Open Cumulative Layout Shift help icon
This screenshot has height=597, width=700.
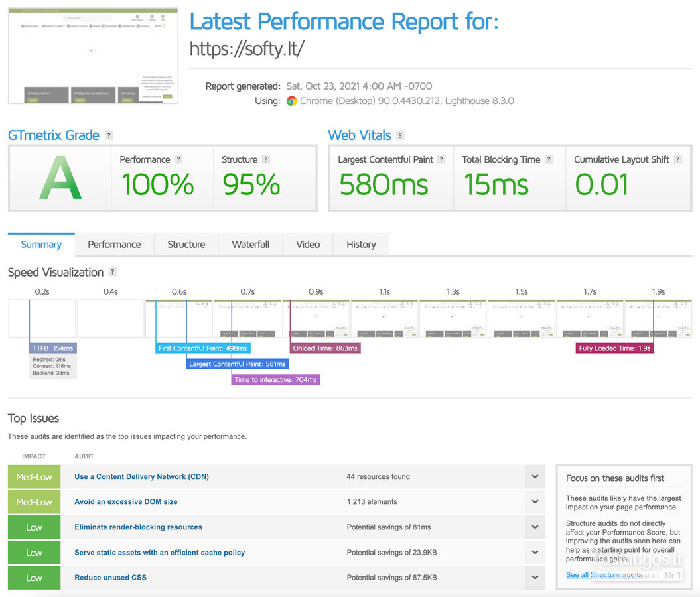[677, 160]
